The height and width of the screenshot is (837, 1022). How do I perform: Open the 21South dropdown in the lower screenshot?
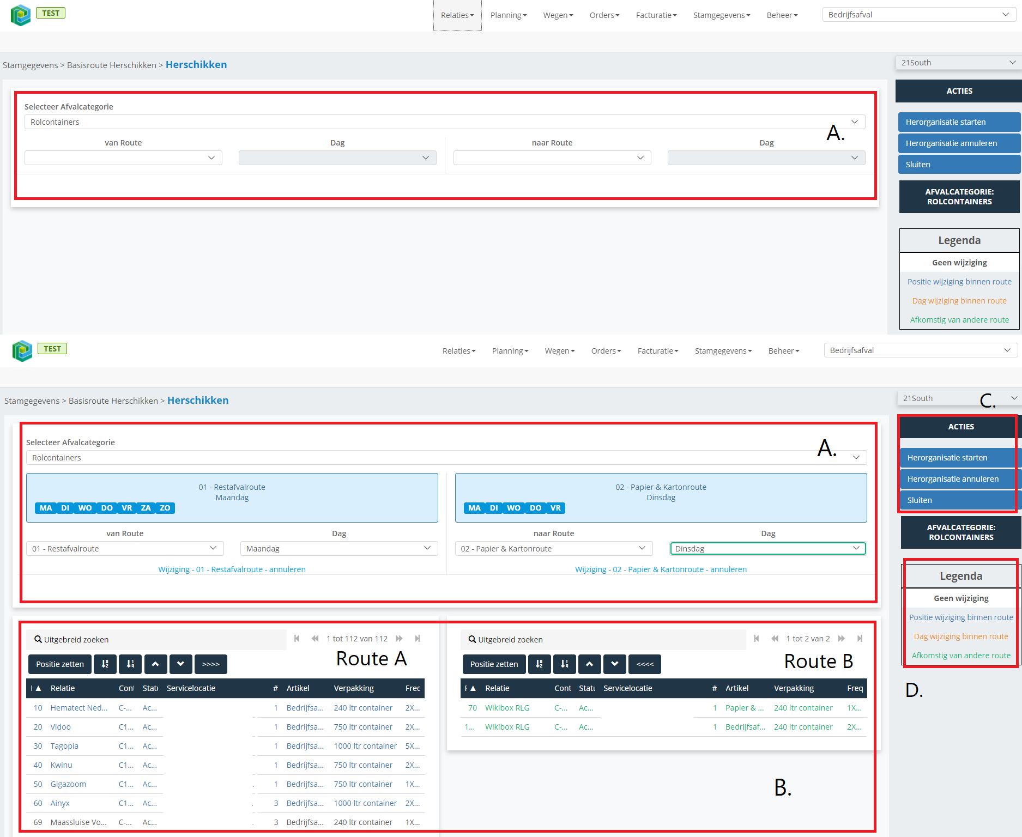959,398
